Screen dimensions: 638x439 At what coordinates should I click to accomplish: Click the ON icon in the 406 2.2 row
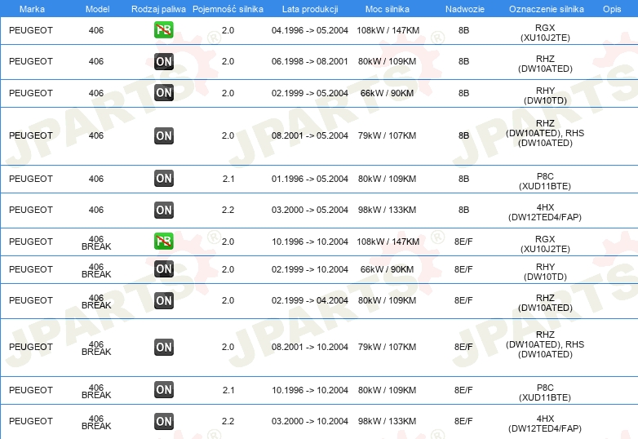click(x=163, y=210)
